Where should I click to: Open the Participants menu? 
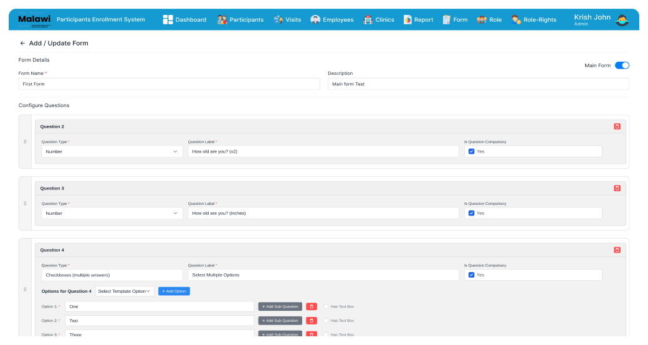click(x=241, y=19)
